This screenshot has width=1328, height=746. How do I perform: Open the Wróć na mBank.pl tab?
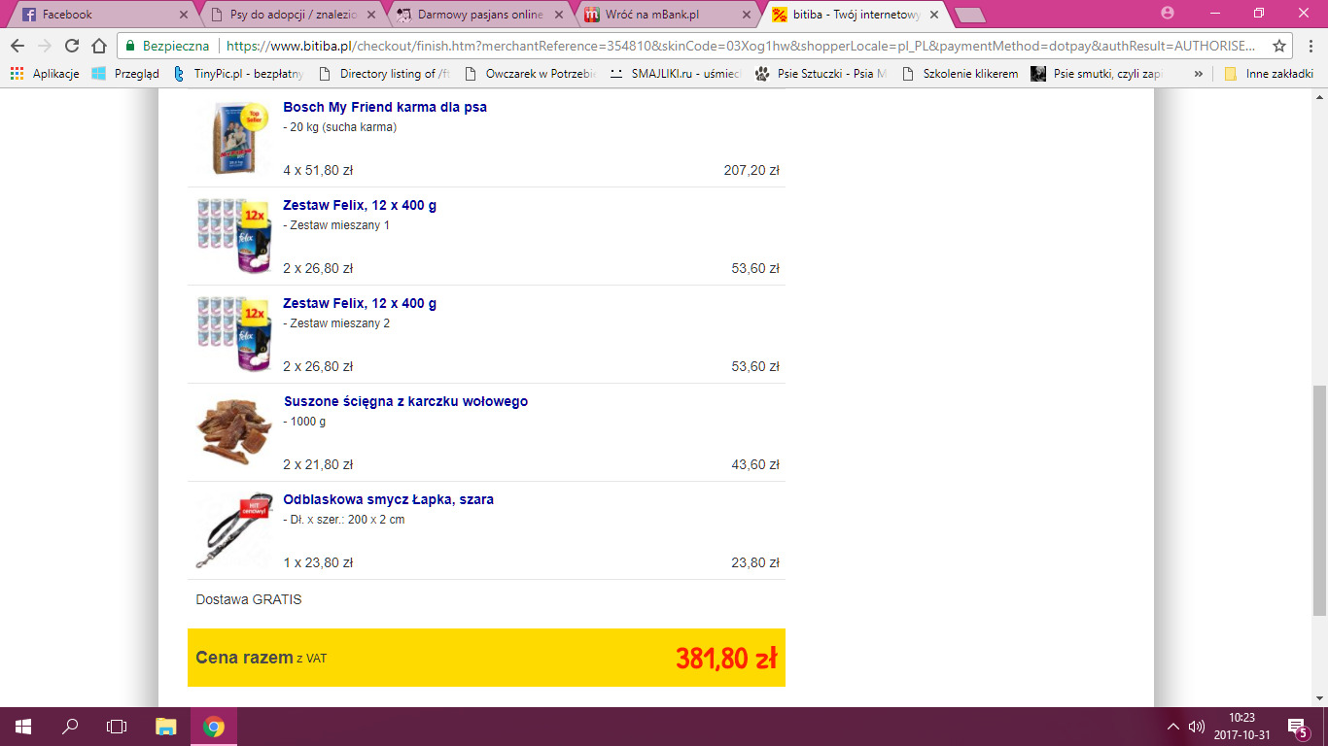point(667,15)
